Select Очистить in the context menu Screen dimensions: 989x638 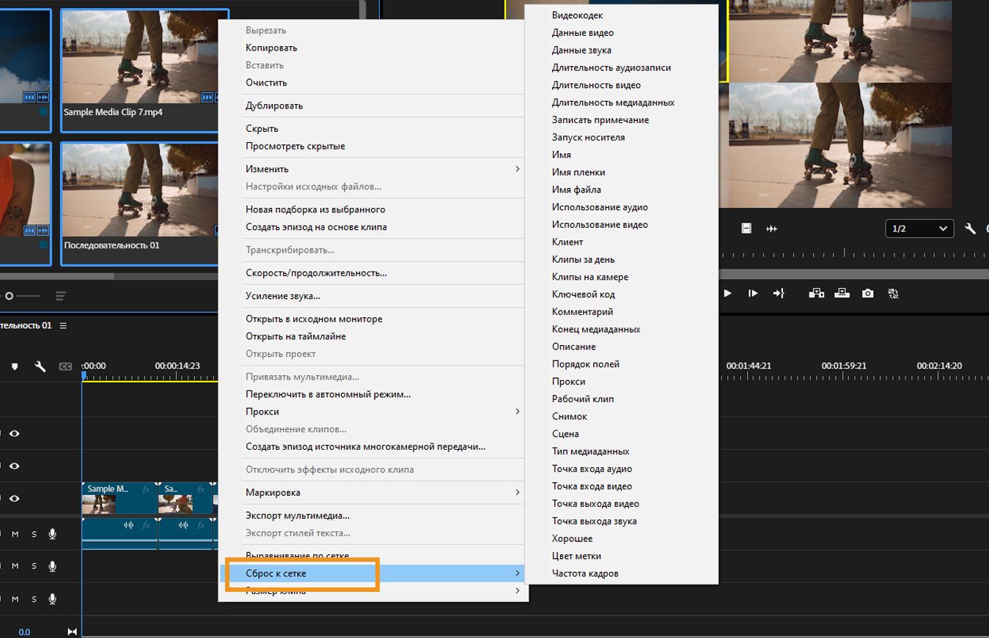click(x=266, y=83)
